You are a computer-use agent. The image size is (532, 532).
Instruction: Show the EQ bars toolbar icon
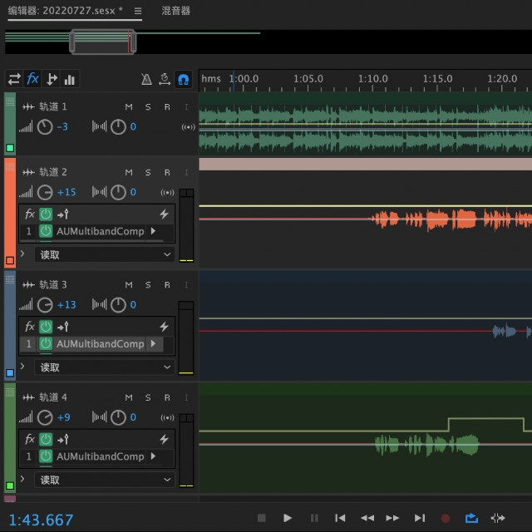[x=70, y=80]
